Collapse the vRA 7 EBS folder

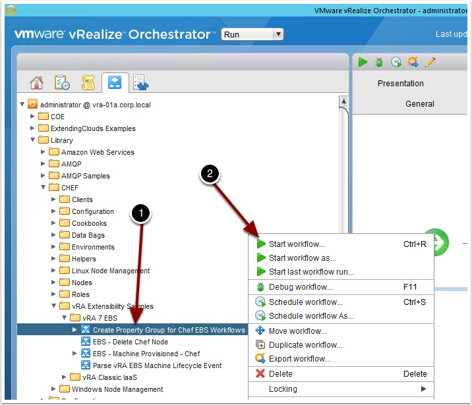(64, 317)
